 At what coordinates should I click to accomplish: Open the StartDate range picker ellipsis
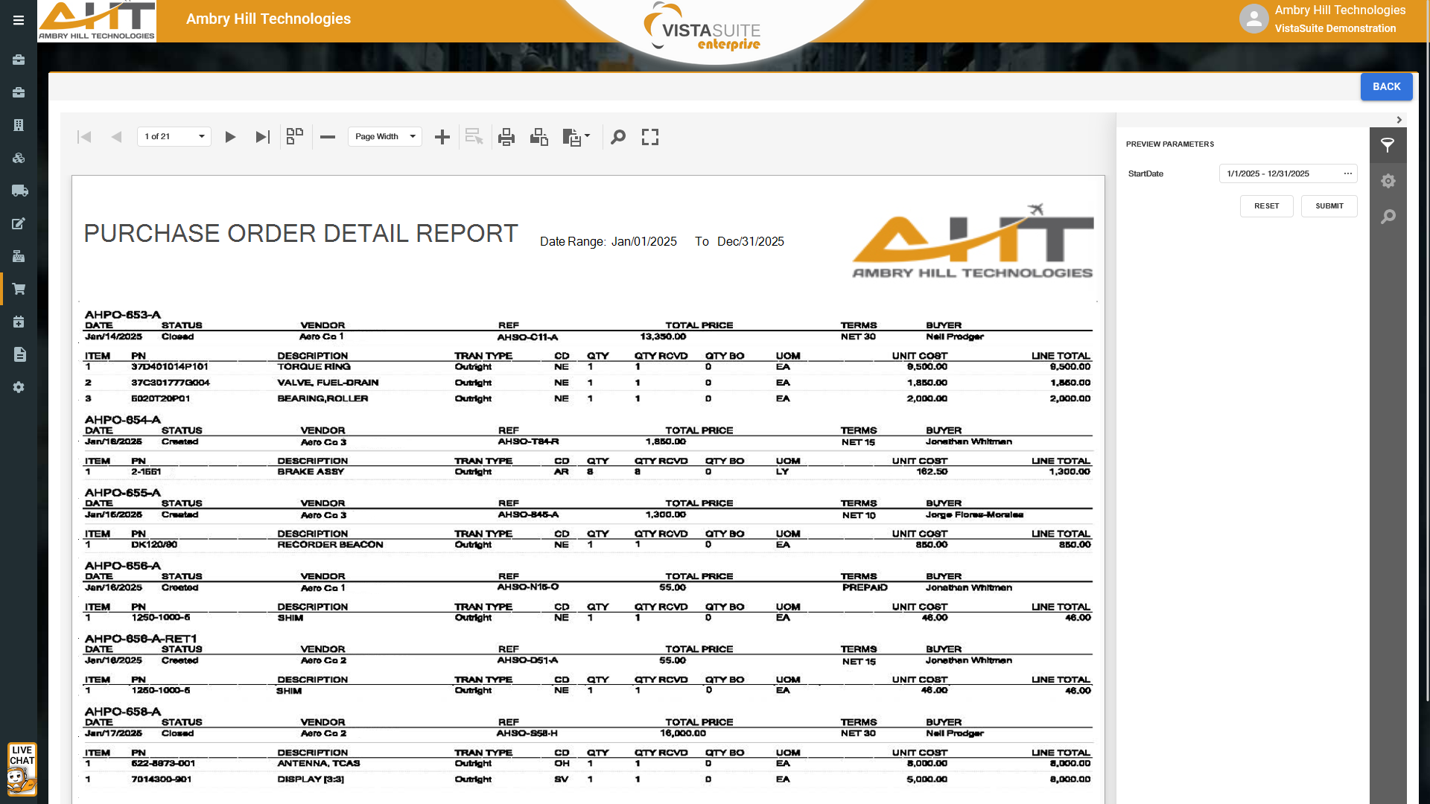1347,173
